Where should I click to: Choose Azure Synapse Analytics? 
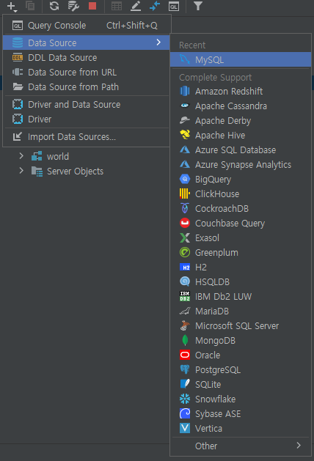(241, 165)
